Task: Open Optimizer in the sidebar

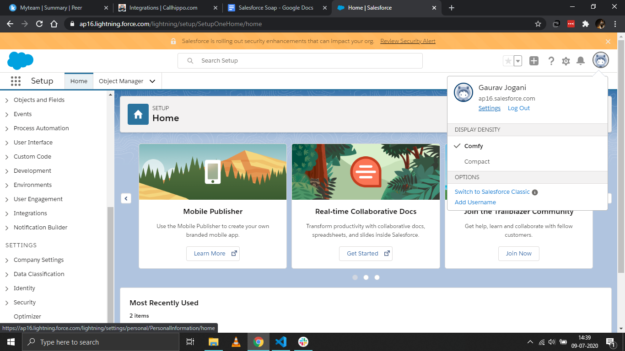Action: coord(27,316)
